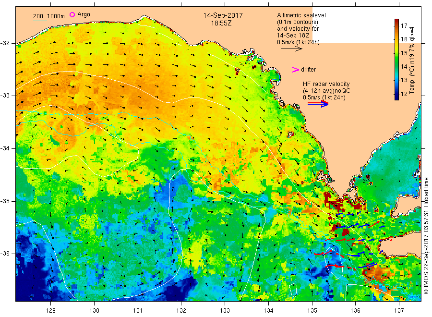Click the color bar value 14
Image resolution: width=432 pixels, height=317 pixels.
(404, 66)
